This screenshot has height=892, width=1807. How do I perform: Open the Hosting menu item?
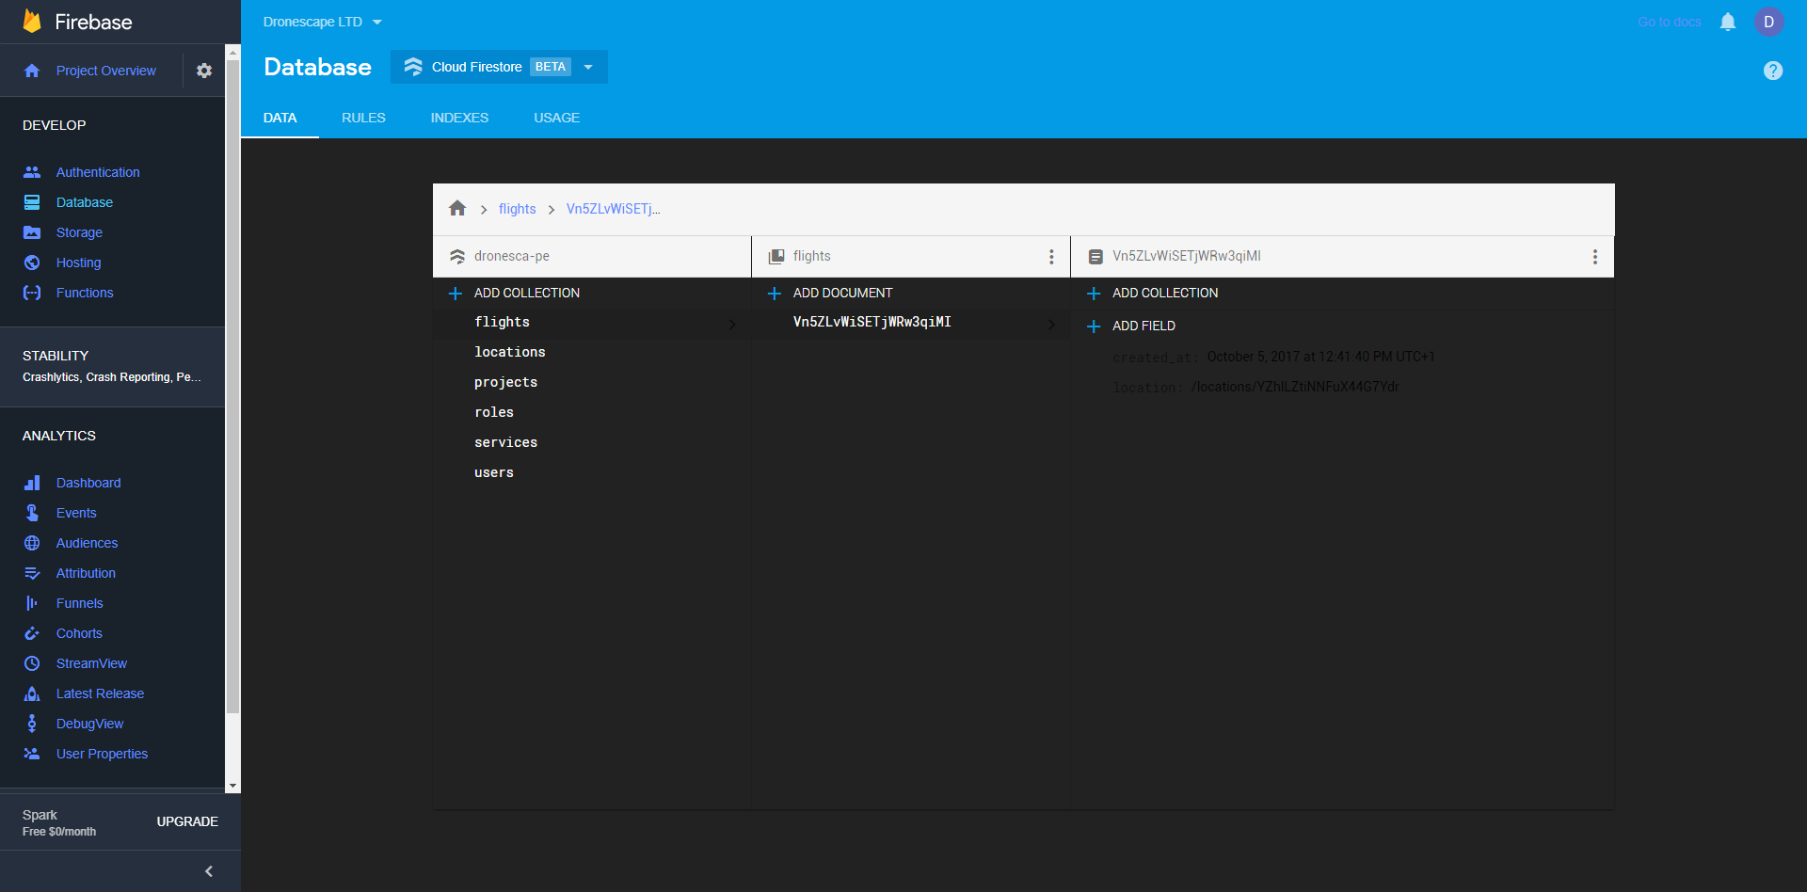(x=78, y=263)
